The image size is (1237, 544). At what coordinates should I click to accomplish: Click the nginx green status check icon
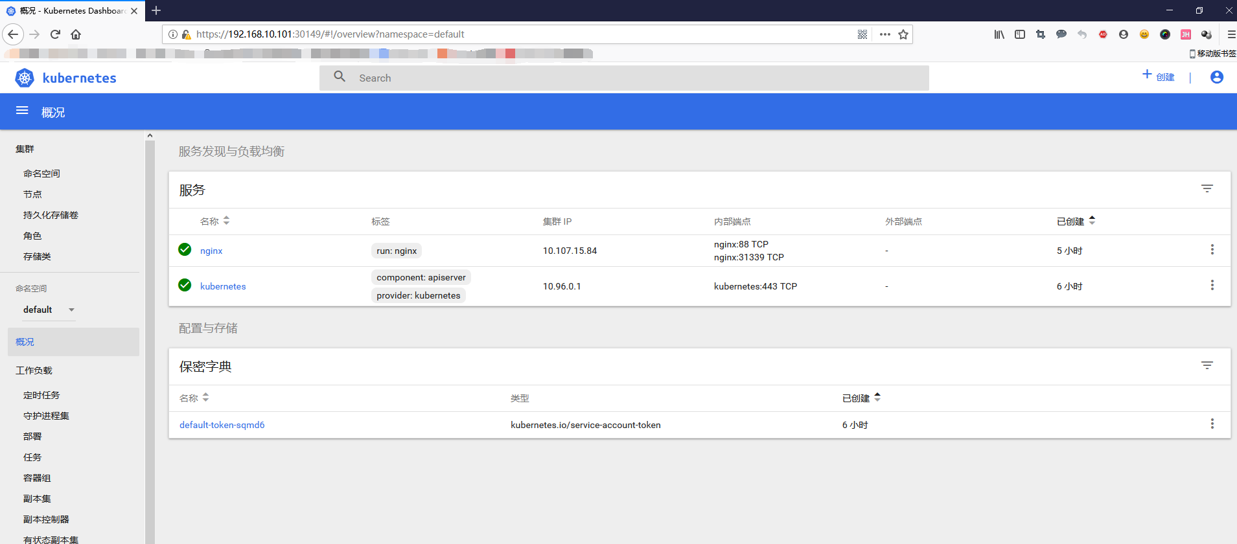185,249
